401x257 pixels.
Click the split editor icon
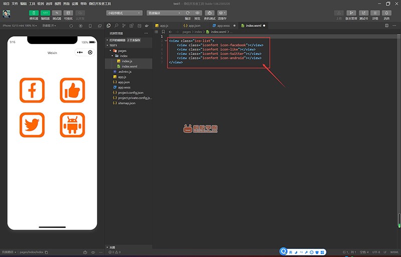click(386, 25)
